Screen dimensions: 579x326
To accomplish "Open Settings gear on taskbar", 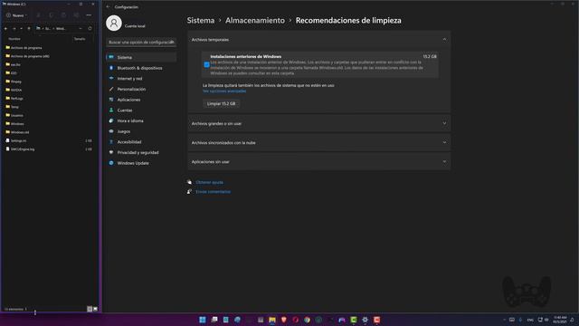I will [365, 320].
